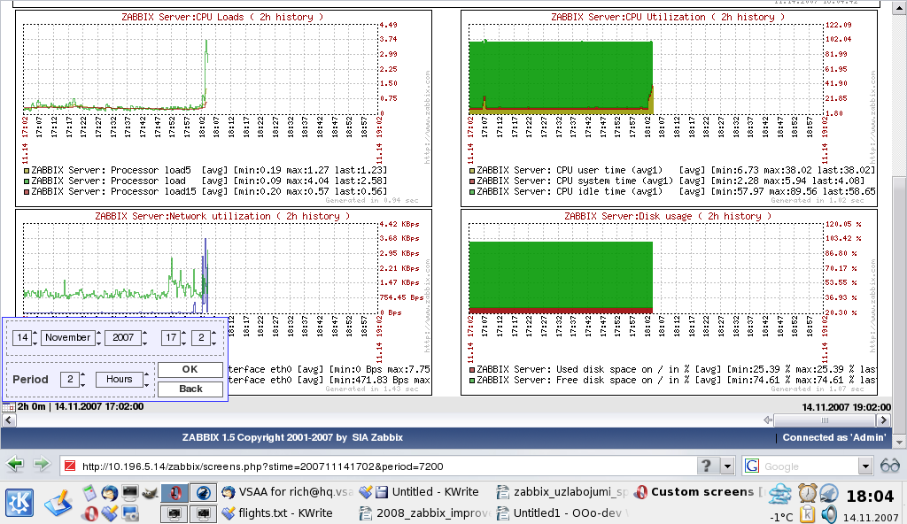This screenshot has width=907, height=524.
Task: Click the red page icon in address bar
Action: click(70, 466)
